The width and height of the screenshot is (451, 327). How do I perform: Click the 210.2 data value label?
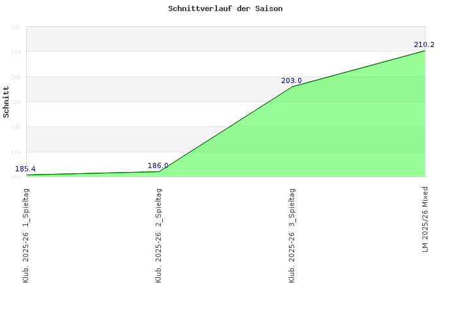tap(424, 45)
